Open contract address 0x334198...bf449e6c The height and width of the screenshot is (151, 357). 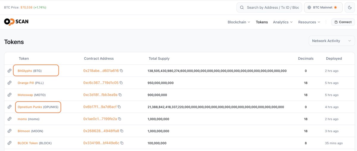tap(101, 143)
